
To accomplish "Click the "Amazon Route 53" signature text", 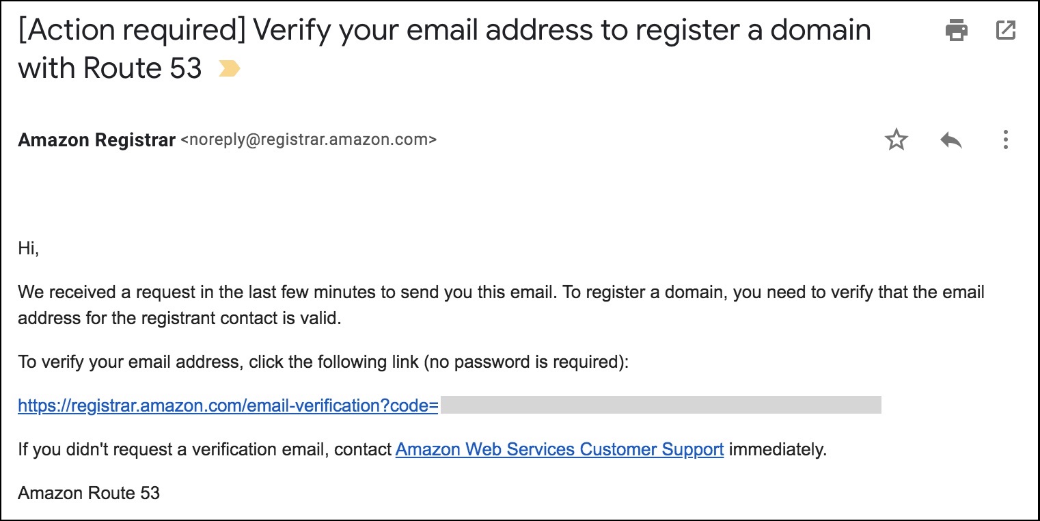I will pyautogui.click(x=89, y=492).
